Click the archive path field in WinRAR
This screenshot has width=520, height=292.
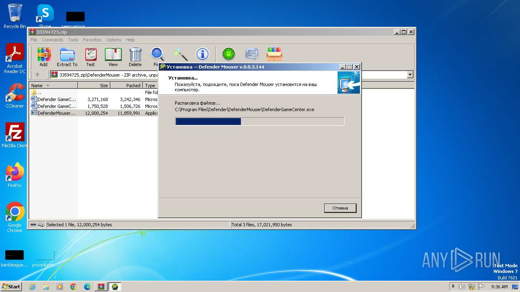point(232,75)
